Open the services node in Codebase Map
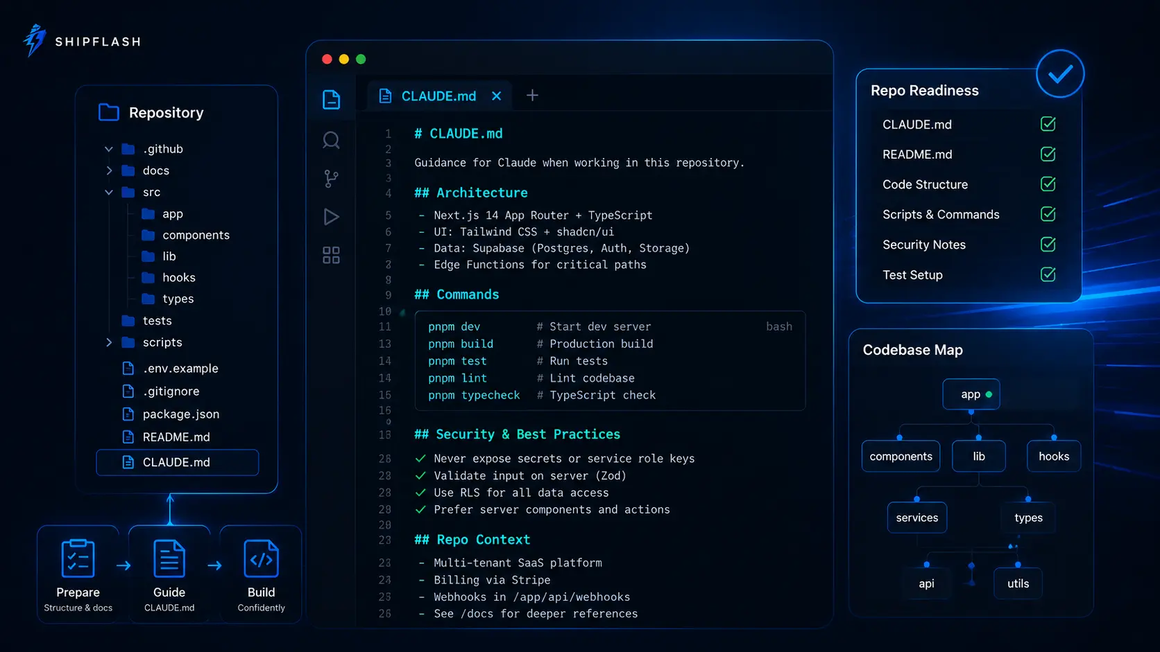This screenshot has width=1160, height=652. pyautogui.click(x=916, y=518)
